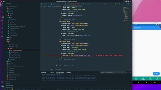Open the Accounts icon in activity bar
The width and height of the screenshot is (161, 90).
[x=2, y=82]
